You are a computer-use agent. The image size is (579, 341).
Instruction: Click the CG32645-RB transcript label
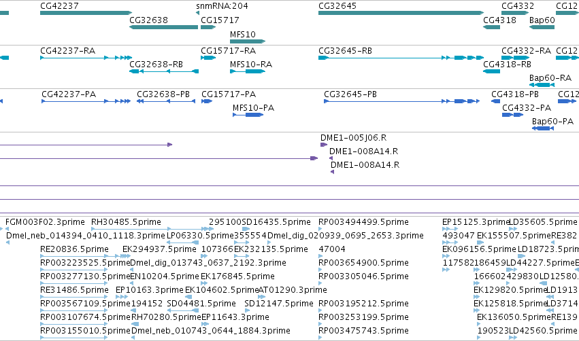click(345, 50)
